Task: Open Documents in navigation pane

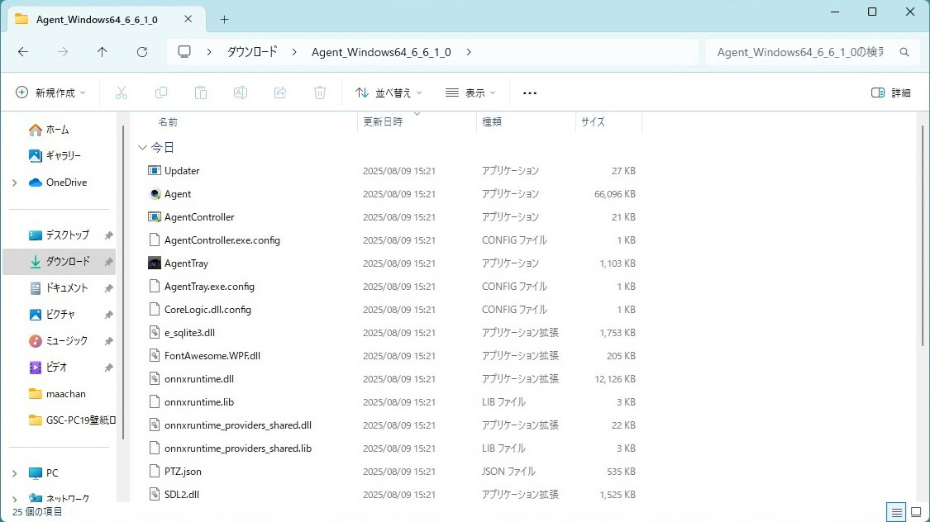Action: pyautogui.click(x=60, y=288)
